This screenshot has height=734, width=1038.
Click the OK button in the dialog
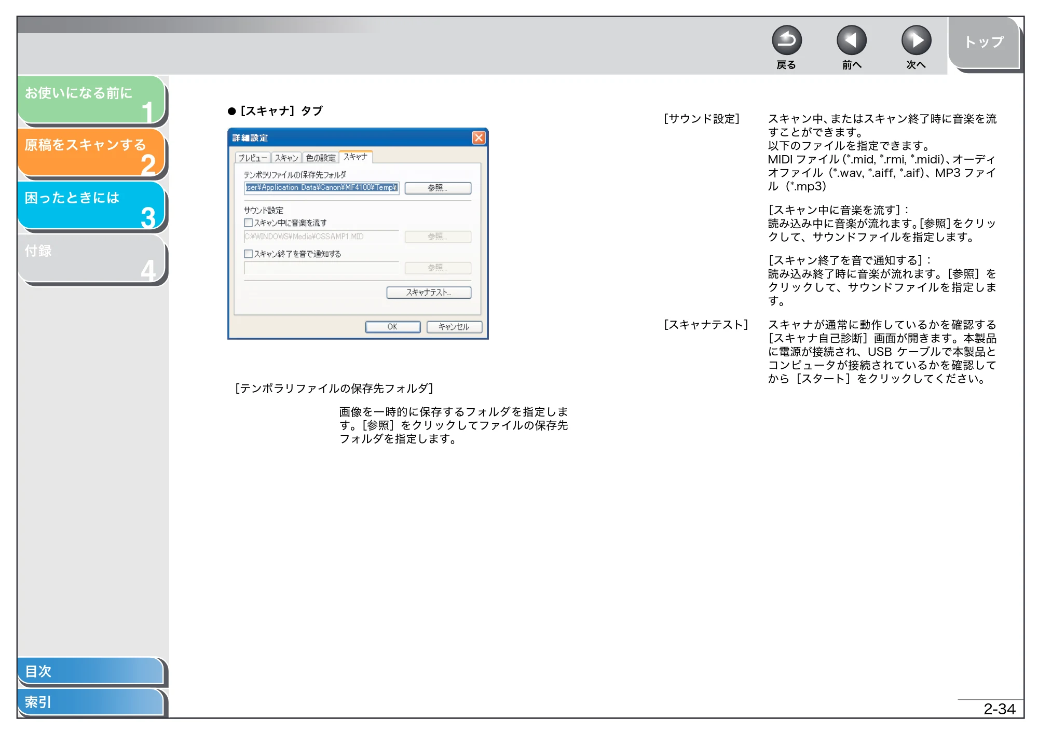pyautogui.click(x=392, y=327)
